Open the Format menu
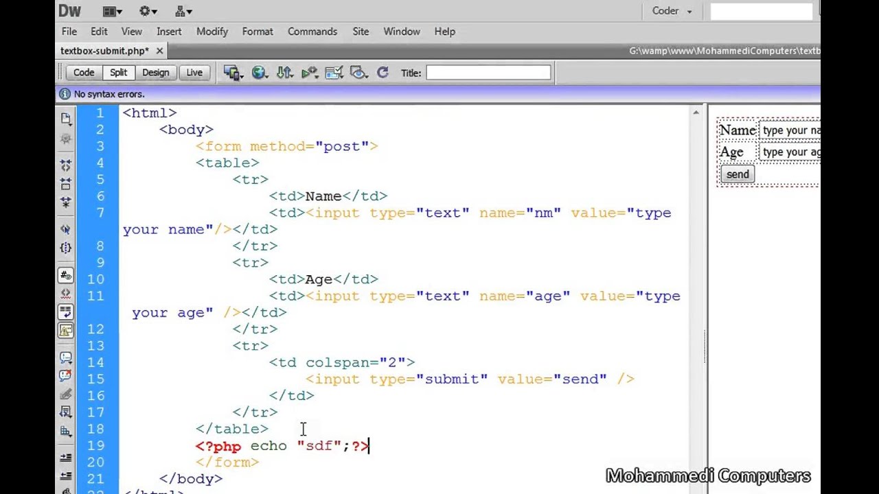 point(258,32)
